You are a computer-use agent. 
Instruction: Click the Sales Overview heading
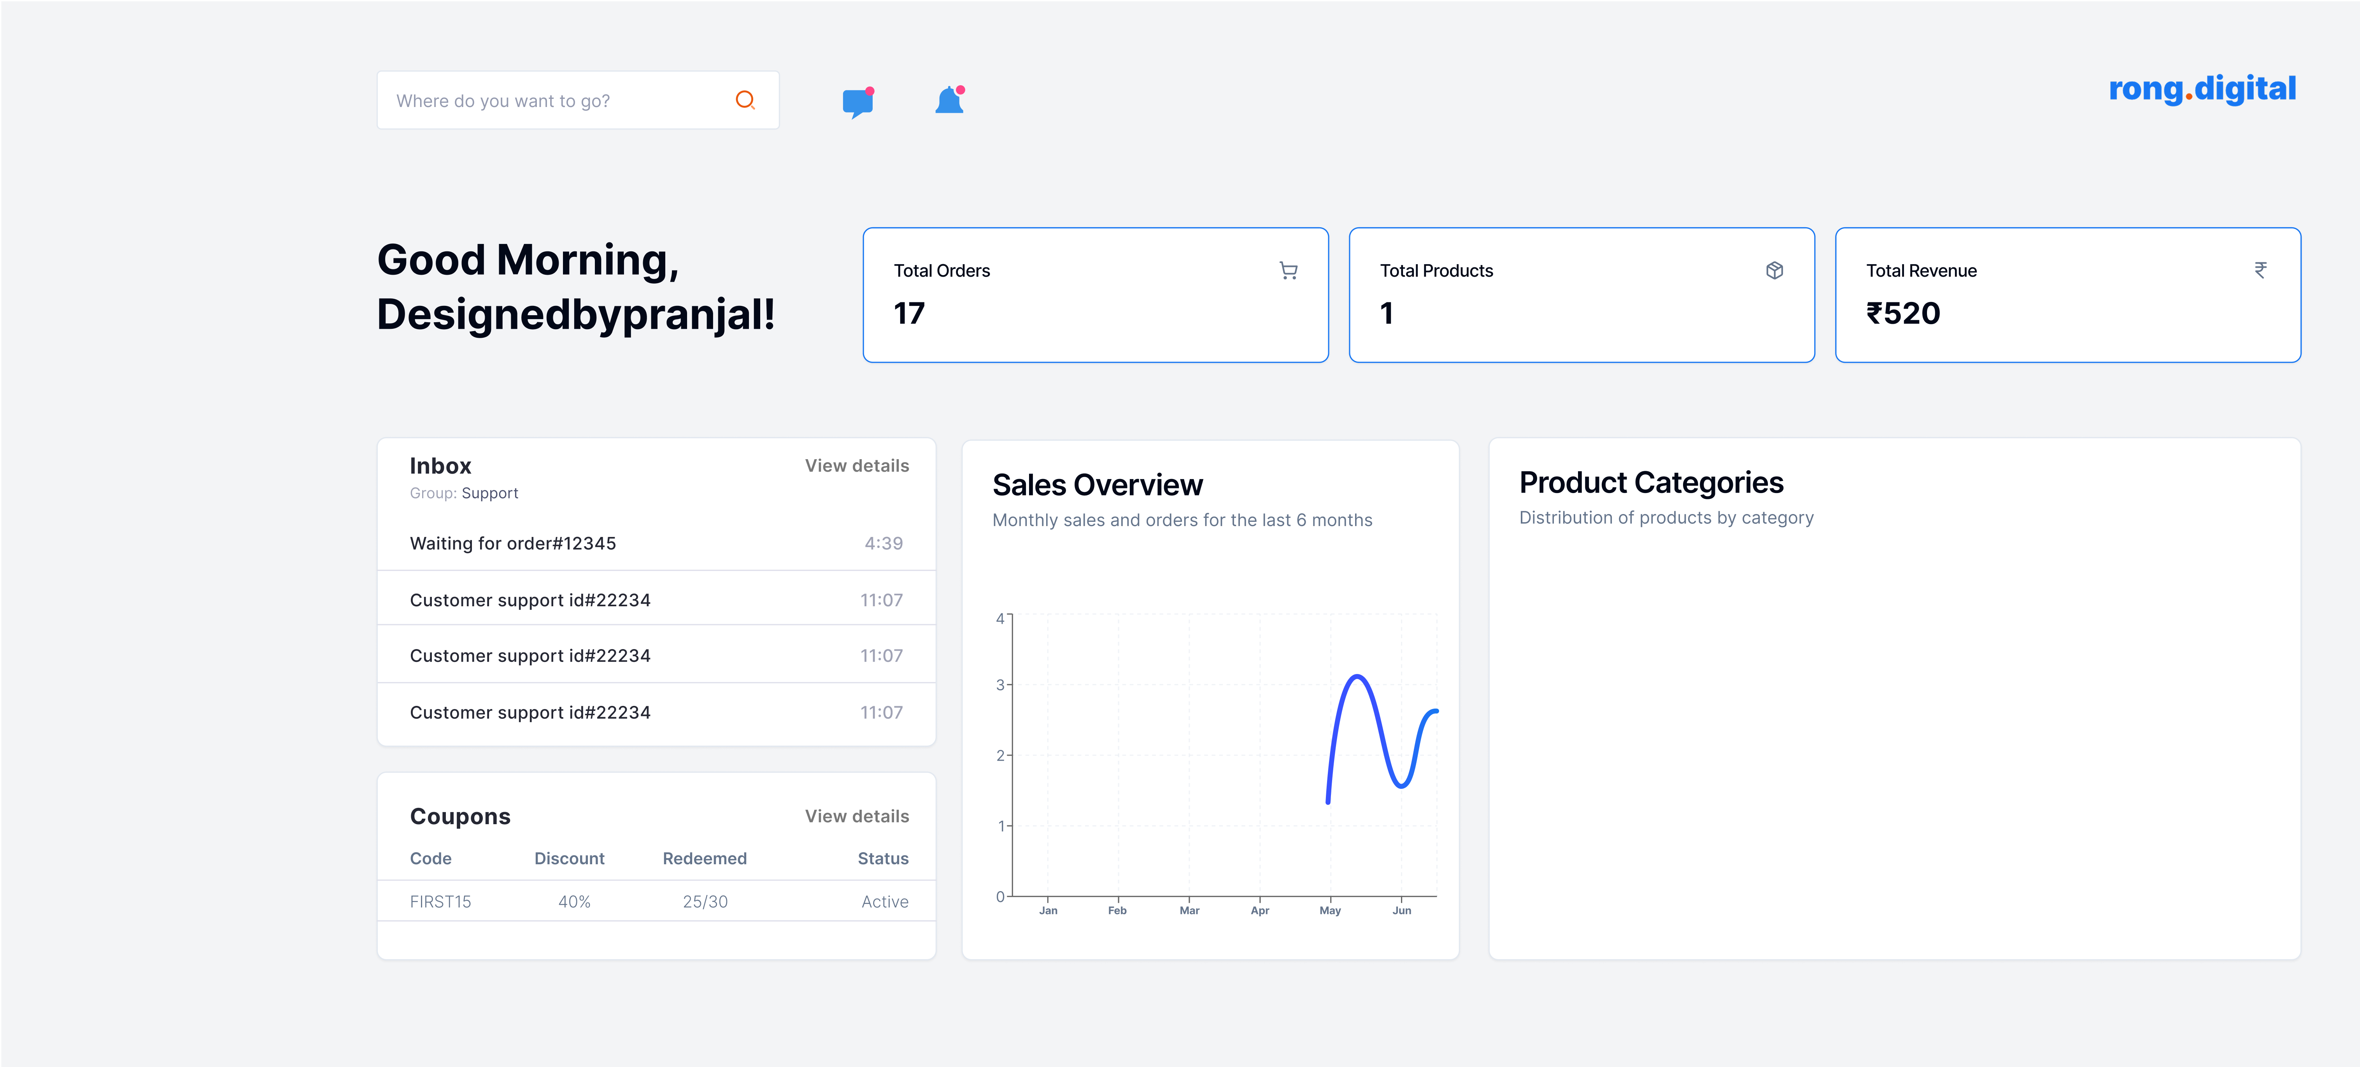[x=1098, y=484]
